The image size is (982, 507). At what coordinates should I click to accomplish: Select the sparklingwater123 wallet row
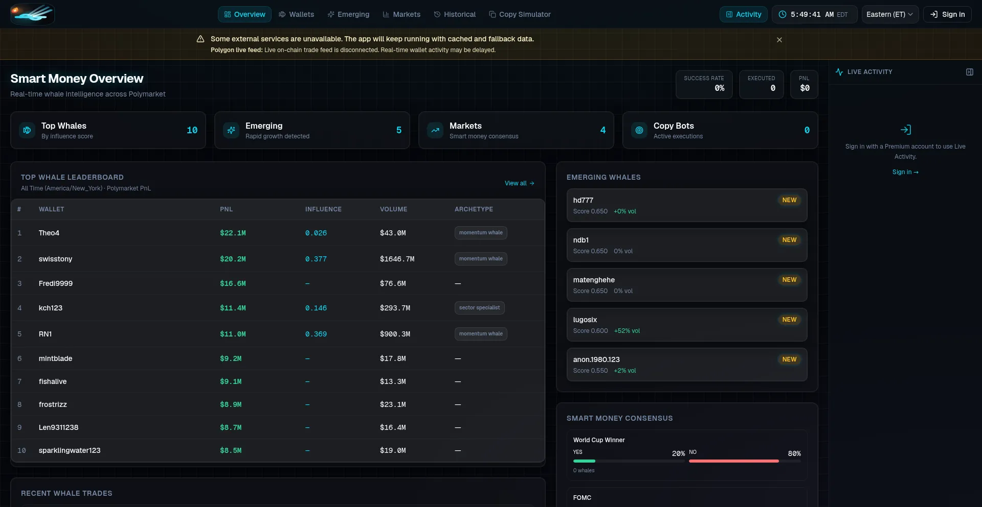[278, 450]
